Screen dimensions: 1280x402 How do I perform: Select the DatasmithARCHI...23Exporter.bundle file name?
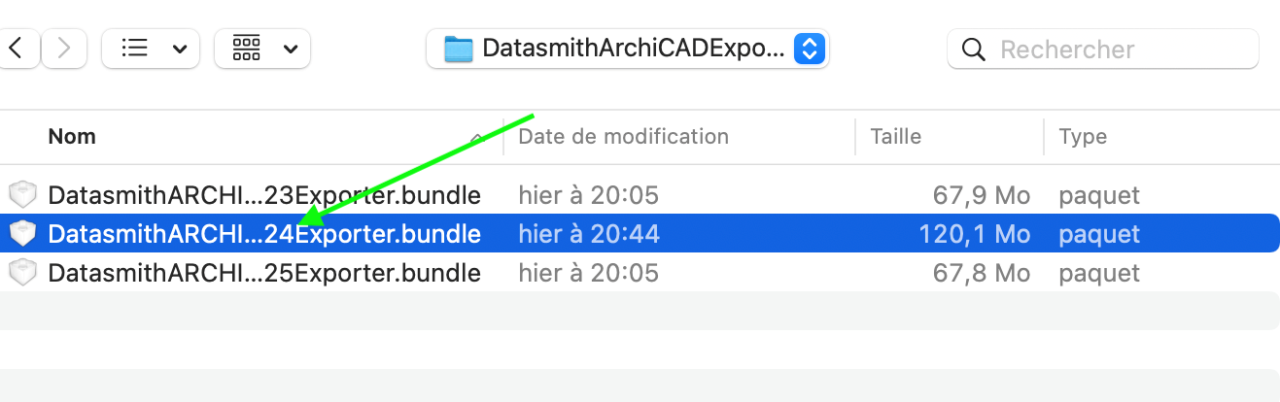tap(263, 195)
